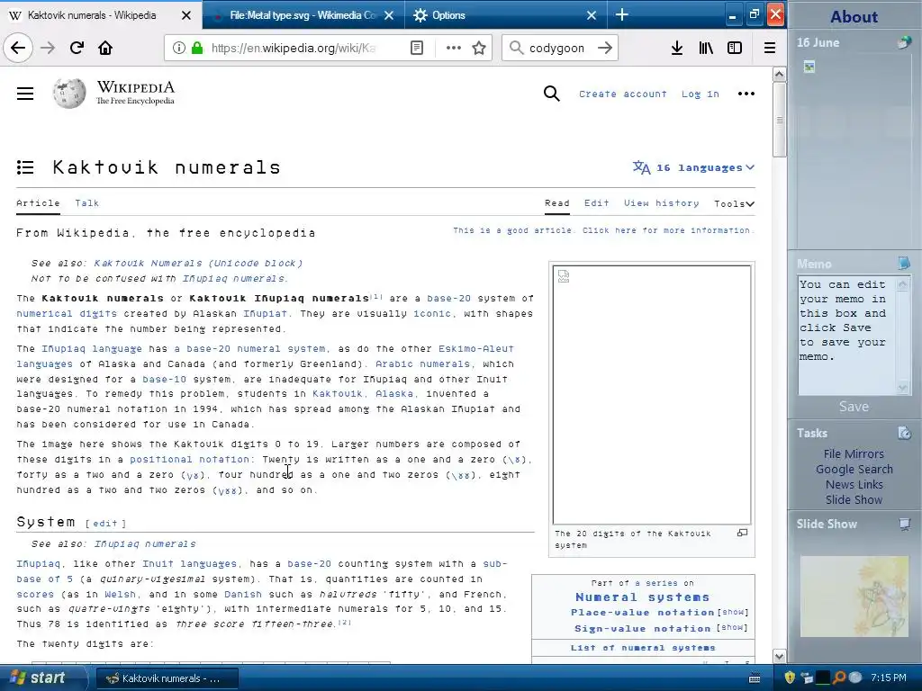Click the Slide Show panel icon
The width and height of the screenshot is (922, 691).
coord(904,524)
